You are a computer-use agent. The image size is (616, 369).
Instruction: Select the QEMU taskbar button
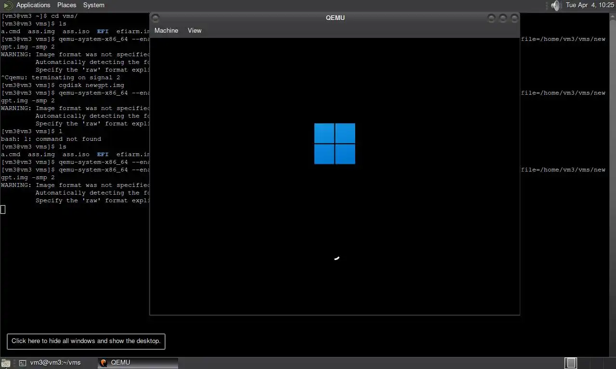(138, 363)
